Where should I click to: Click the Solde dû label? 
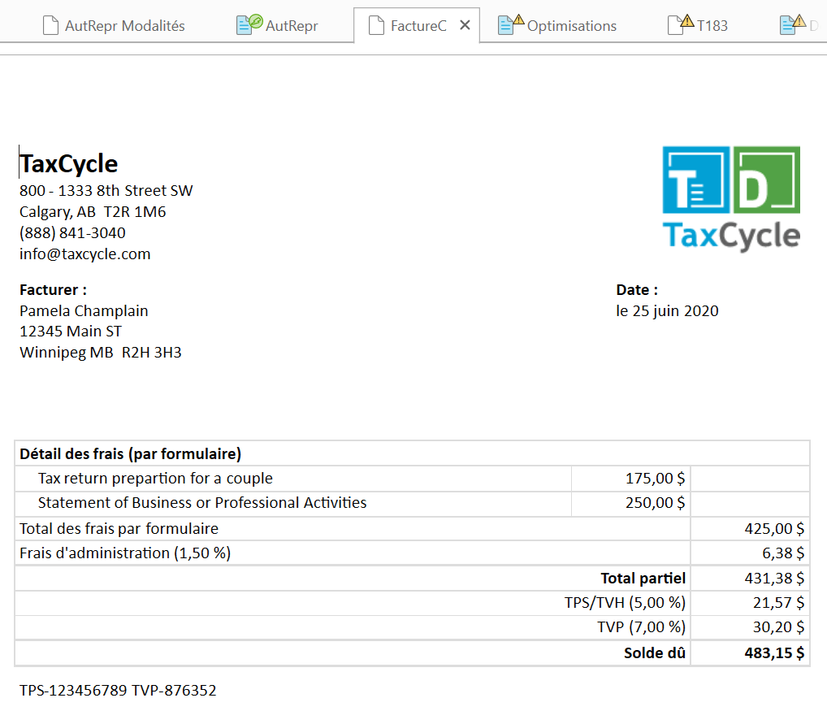coord(655,653)
